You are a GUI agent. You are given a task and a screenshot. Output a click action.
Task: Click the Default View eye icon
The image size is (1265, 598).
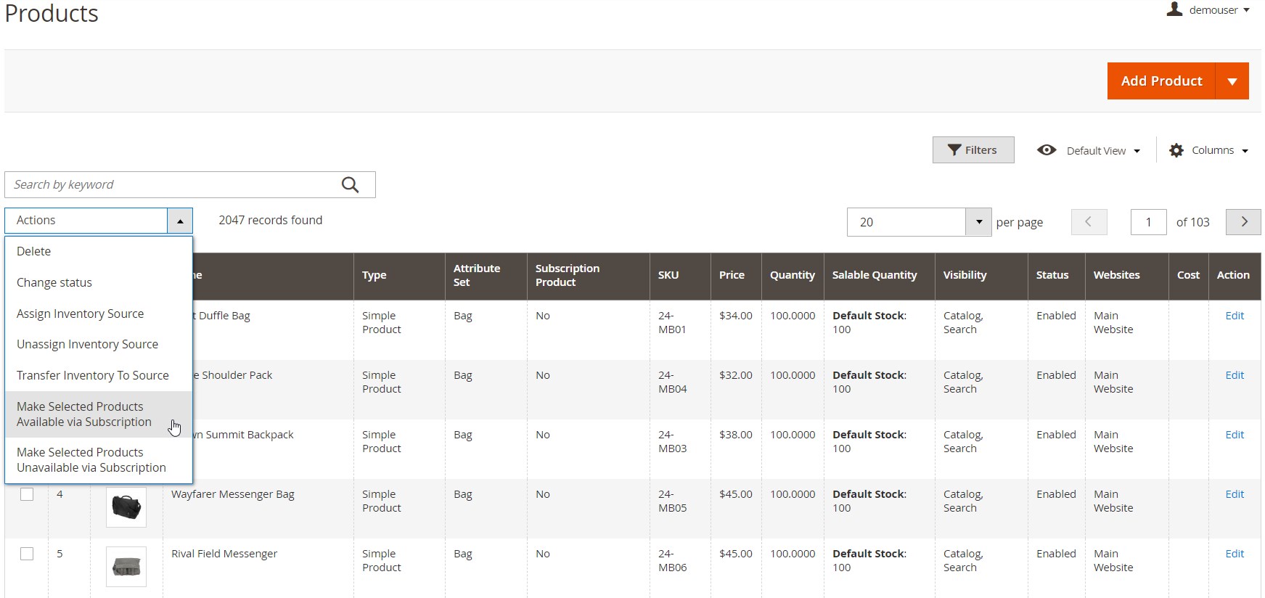(x=1046, y=150)
